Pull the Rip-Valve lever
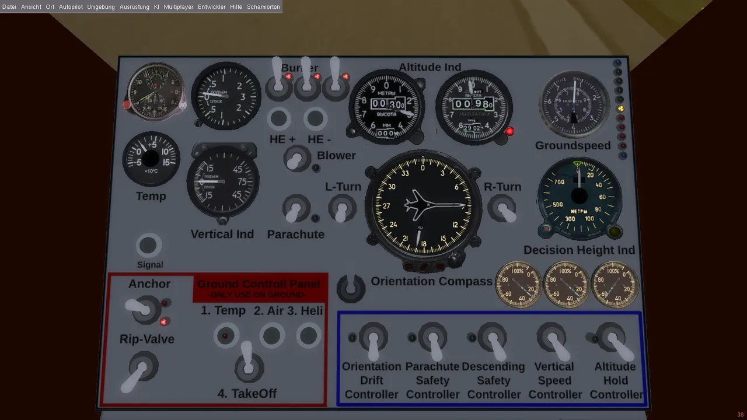Viewport: 747px width, 420px height. tap(139, 372)
